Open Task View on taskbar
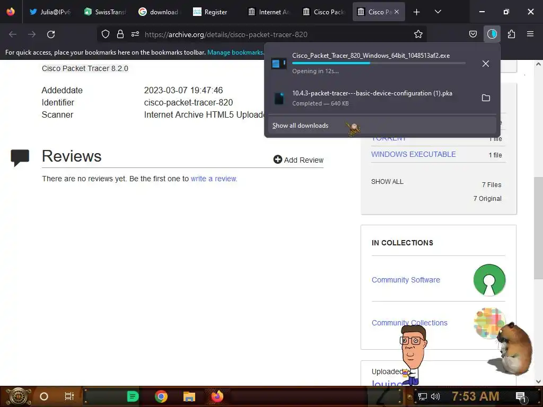Image resolution: width=543 pixels, height=407 pixels. point(69,396)
